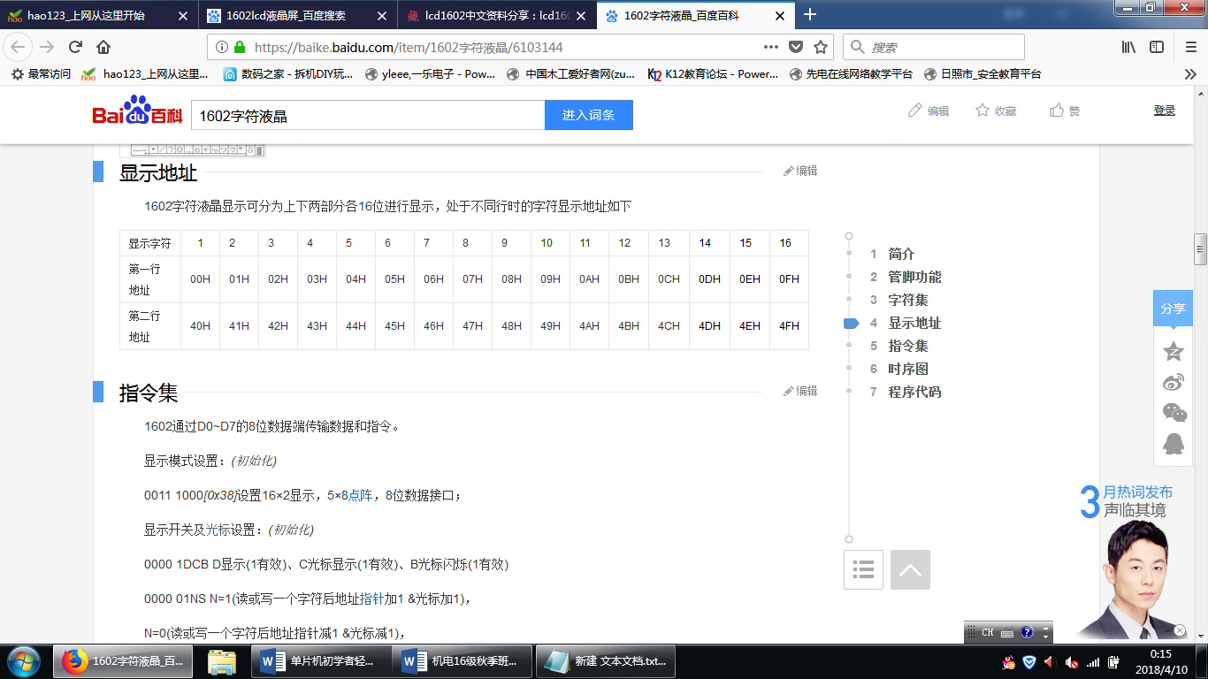This screenshot has width=1208, height=679.
Task: Switch to lcd1602中文资料分享 tab
Action: (498, 15)
